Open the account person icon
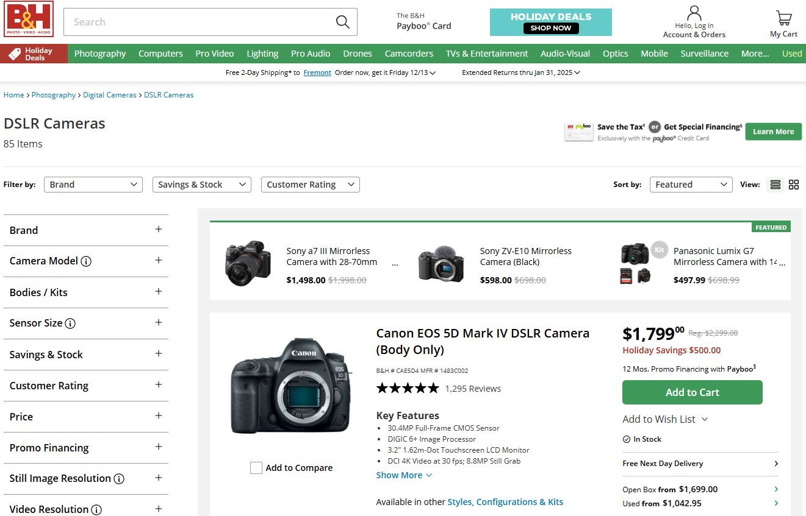This screenshot has height=516, width=806. click(x=694, y=13)
